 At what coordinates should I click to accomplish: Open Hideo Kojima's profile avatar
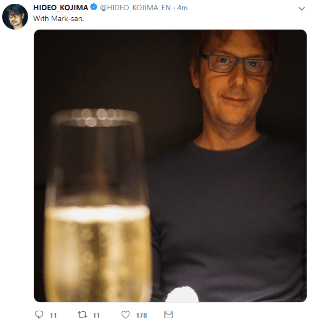tap(15, 17)
